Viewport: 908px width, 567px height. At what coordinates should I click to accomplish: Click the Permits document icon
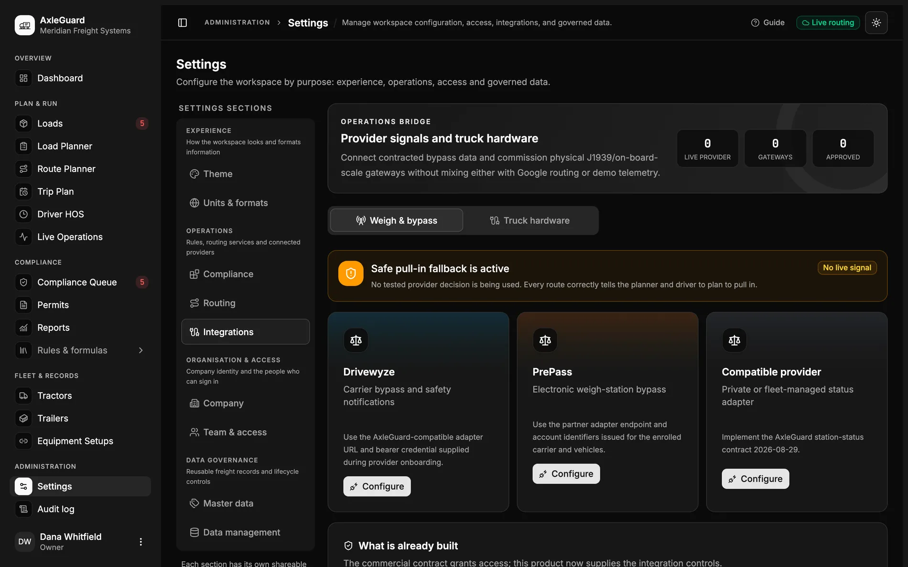coord(23,305)
